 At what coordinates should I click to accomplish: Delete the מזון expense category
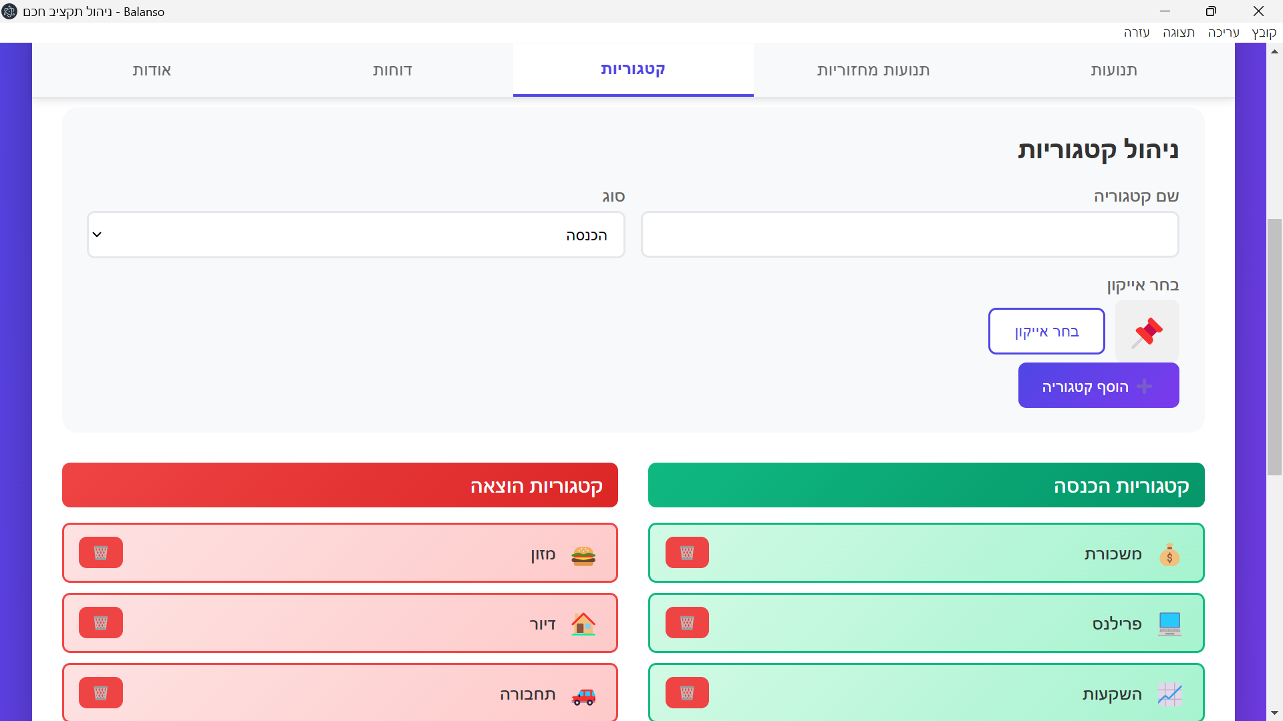click(101, 553)
